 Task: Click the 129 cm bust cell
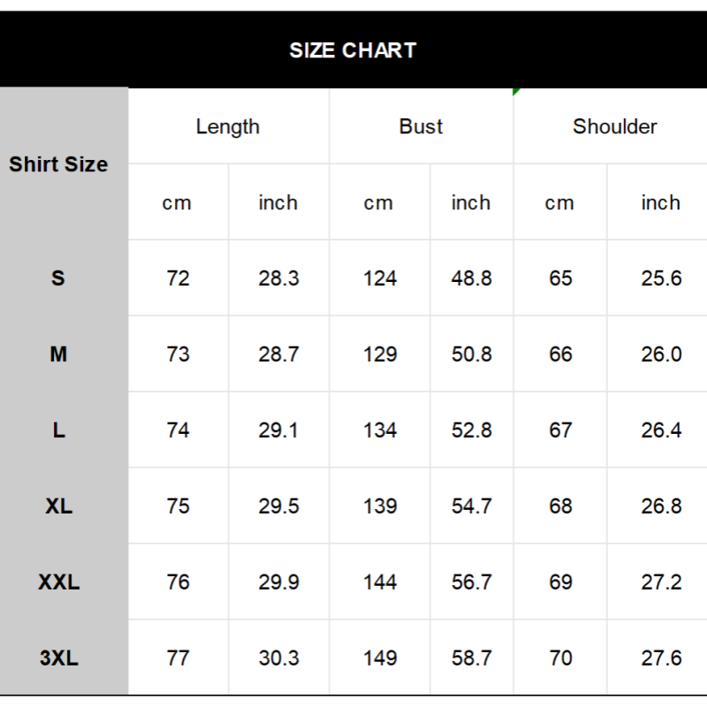click(x=379, y=354)
